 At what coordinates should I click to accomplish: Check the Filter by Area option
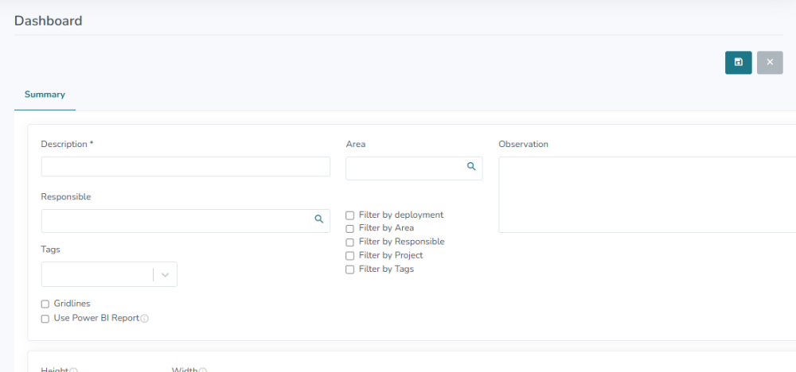tap(350, 229)
